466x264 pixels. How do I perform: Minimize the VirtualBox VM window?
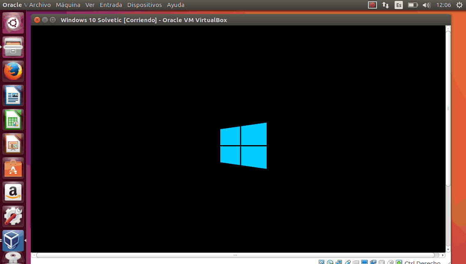[45, 20]
